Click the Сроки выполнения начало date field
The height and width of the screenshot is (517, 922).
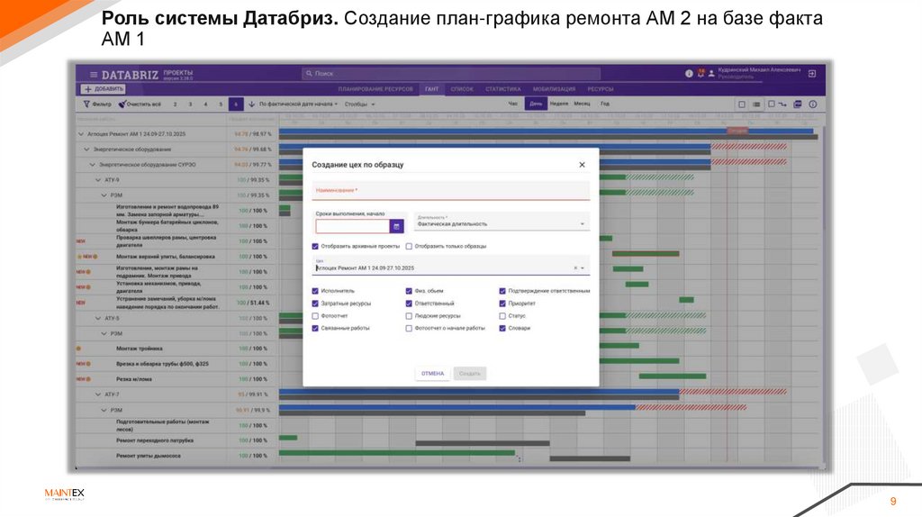[x=352, y=226]
